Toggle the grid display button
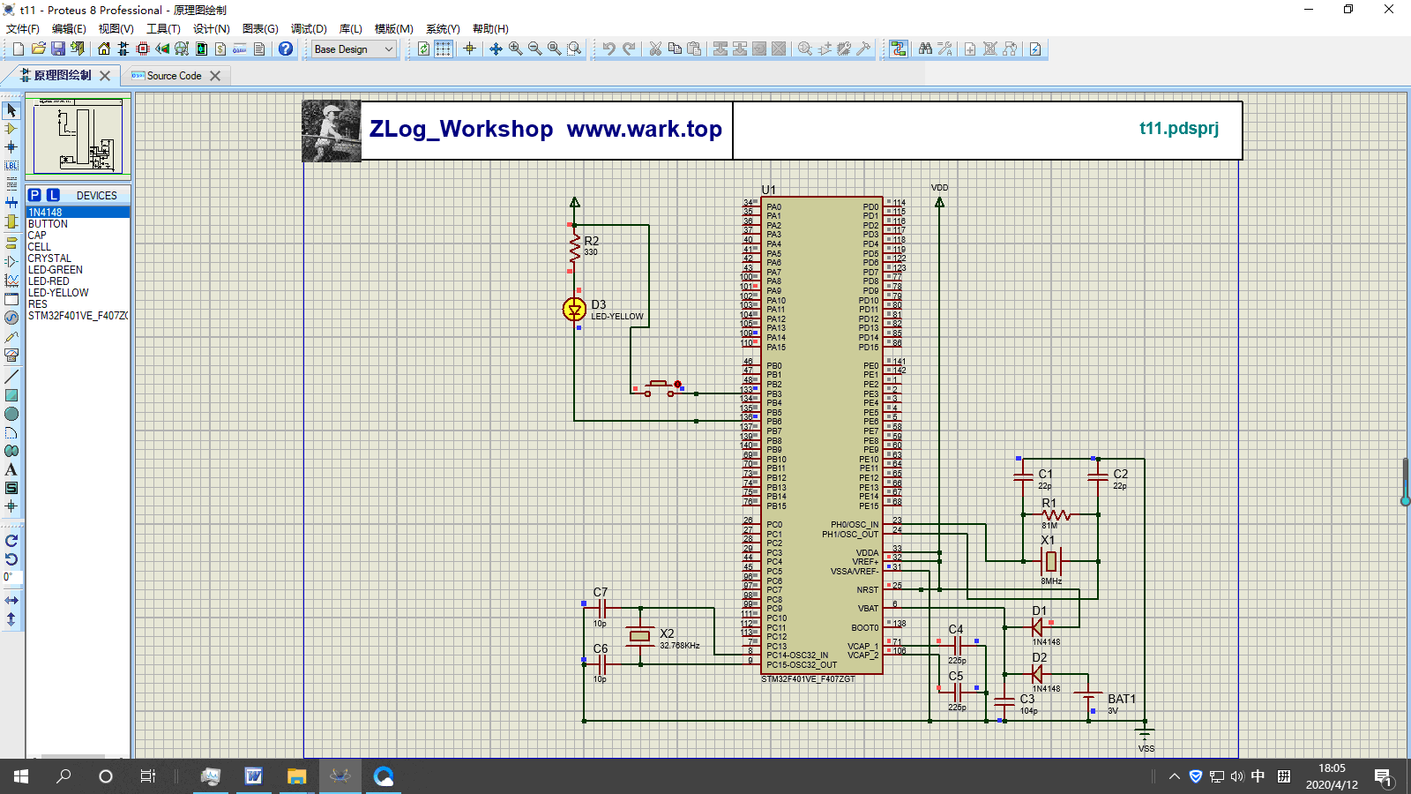The width and height of the screenshot is (1411, 794). (444, 49)
